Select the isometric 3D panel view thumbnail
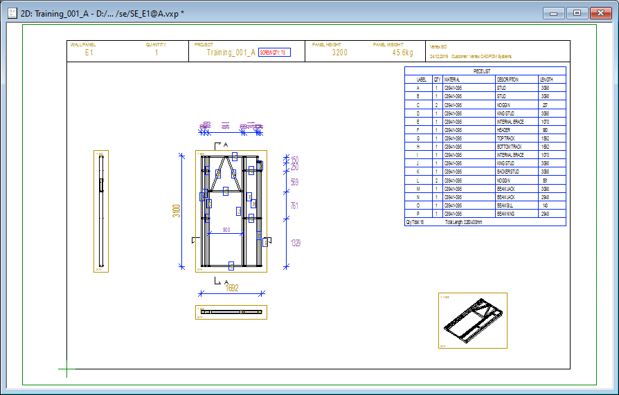619x395 pixels. 473,320
